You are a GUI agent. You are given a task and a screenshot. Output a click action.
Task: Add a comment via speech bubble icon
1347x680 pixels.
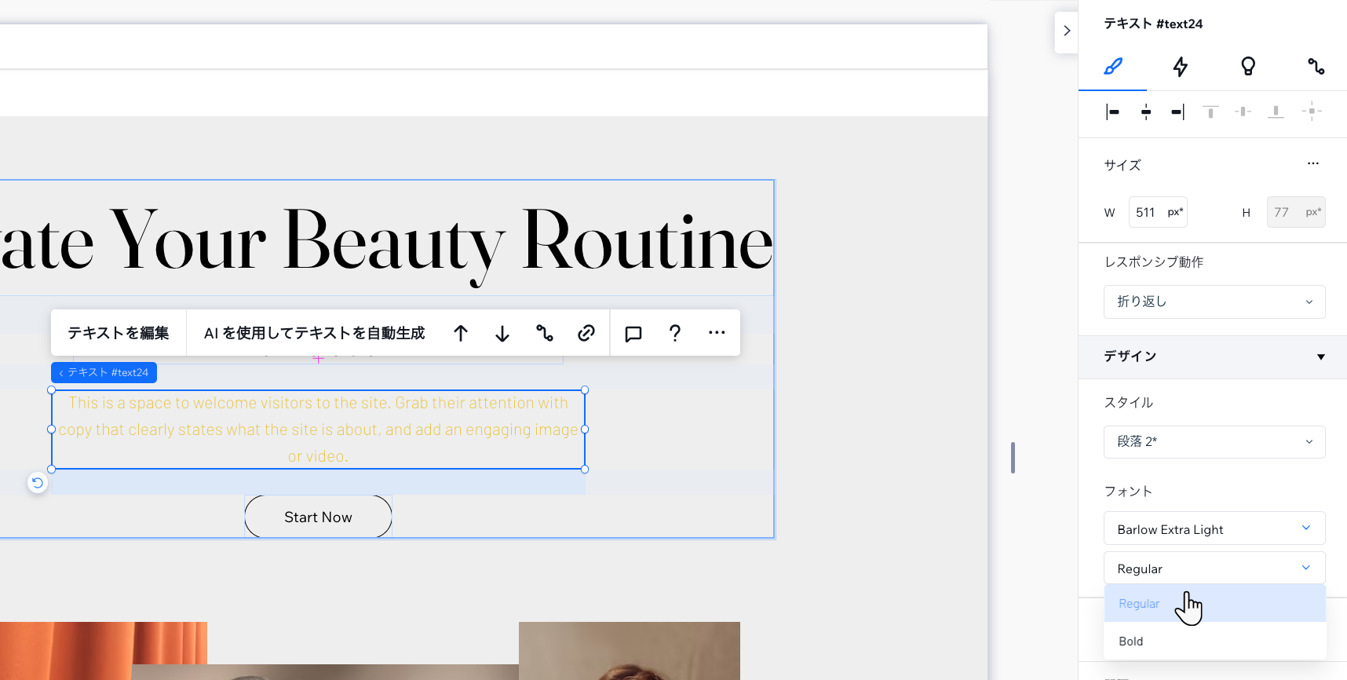(x=633, y=333)
